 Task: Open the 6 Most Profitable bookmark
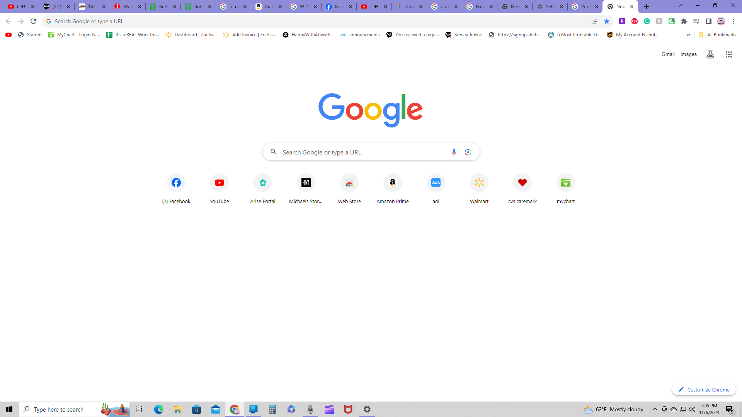click(x=574, y=35)
